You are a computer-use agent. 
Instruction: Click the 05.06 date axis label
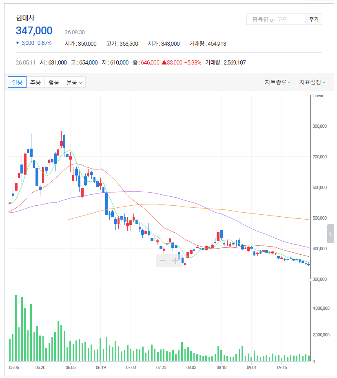pyautogui.click(x=14, y=368)
